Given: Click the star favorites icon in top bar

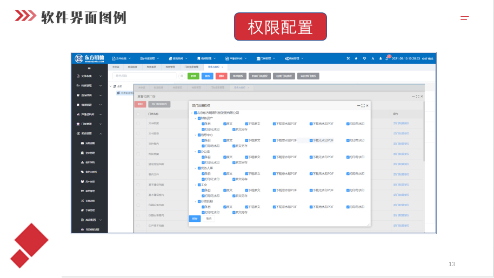Looking at the screenshot, I should pos(356,58).
